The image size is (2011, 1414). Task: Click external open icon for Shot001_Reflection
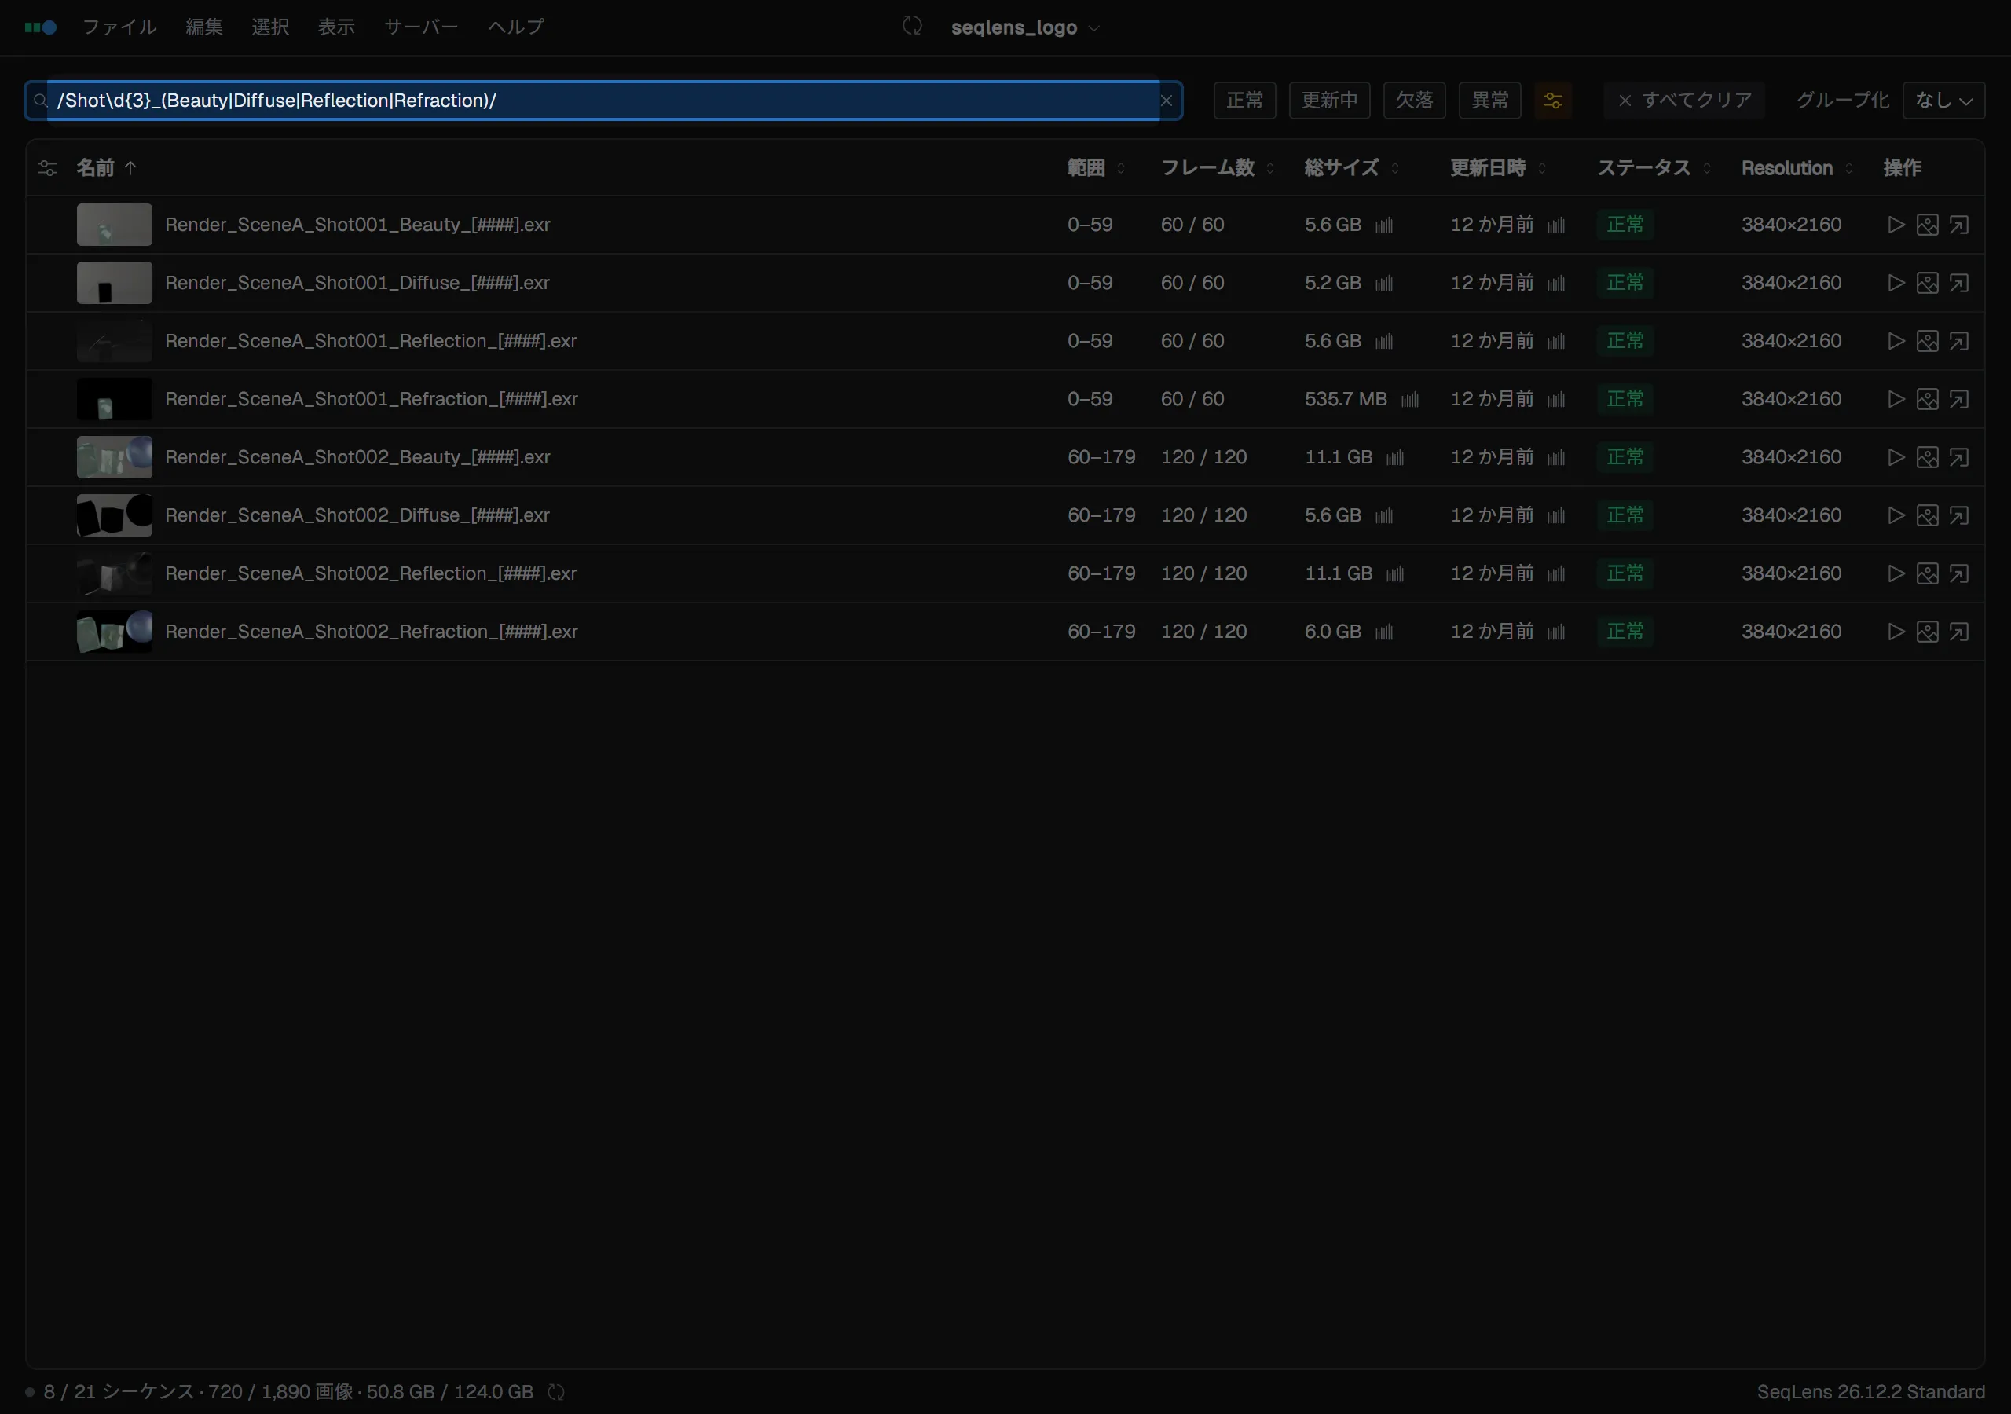1959,341
